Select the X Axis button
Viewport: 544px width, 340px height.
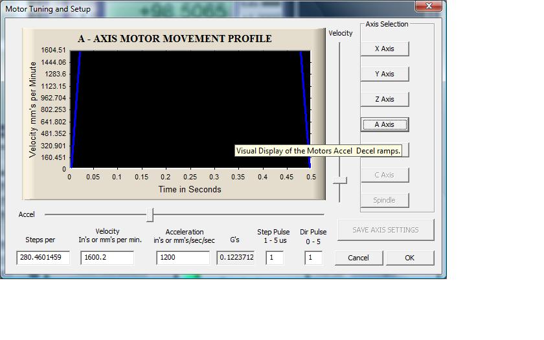[384, 49]
